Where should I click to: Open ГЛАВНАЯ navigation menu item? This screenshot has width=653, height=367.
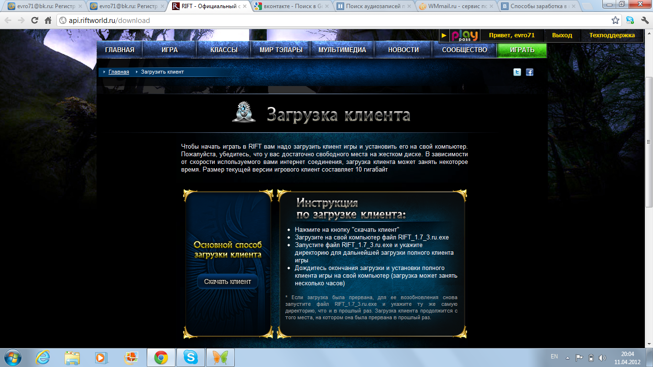tap(120, 50)
